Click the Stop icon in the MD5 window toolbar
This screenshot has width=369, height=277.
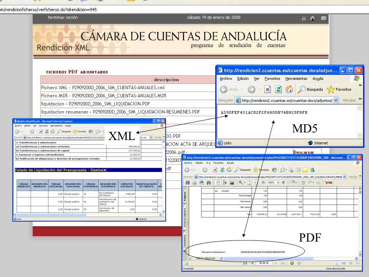[268, 89]
